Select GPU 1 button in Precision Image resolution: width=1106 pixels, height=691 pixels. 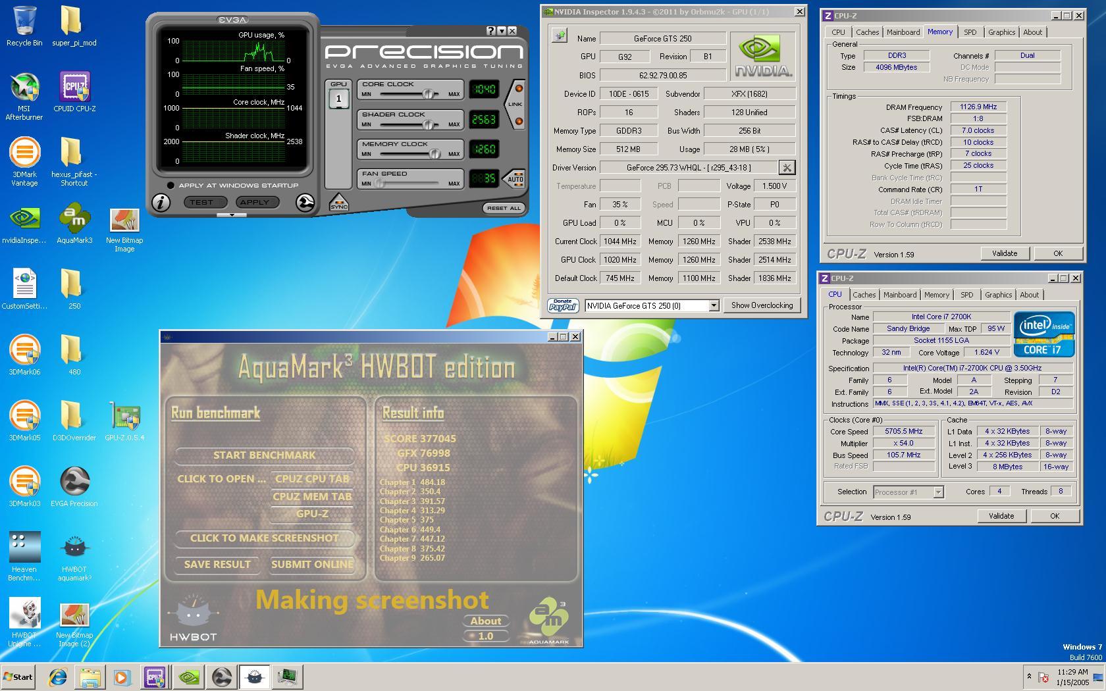[338, 99]
